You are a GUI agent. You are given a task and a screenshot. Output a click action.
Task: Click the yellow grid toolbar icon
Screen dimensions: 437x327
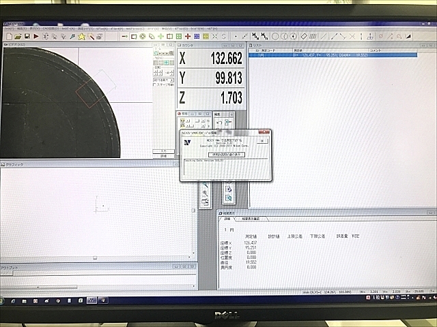click(206, 36)
